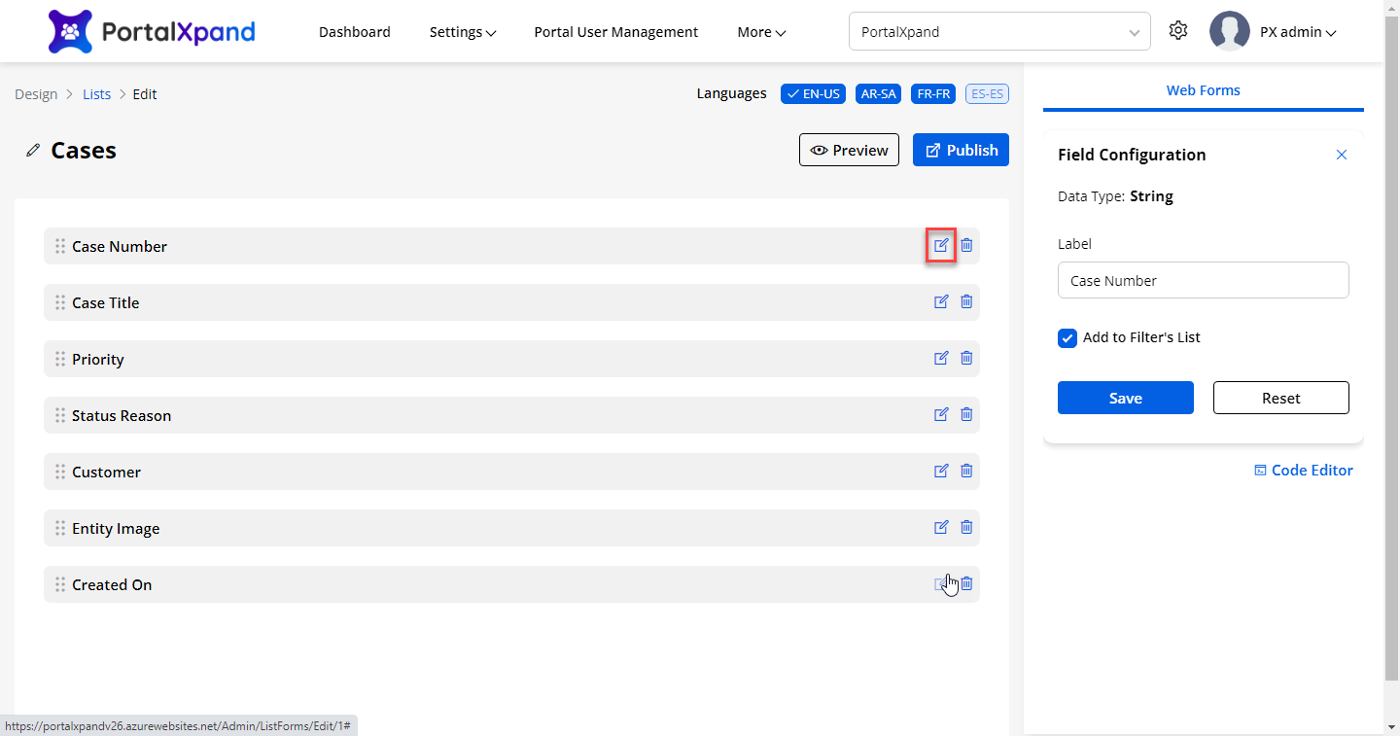Toggle the ES-ES language
1400x736 pixels.
pos(987,94)
